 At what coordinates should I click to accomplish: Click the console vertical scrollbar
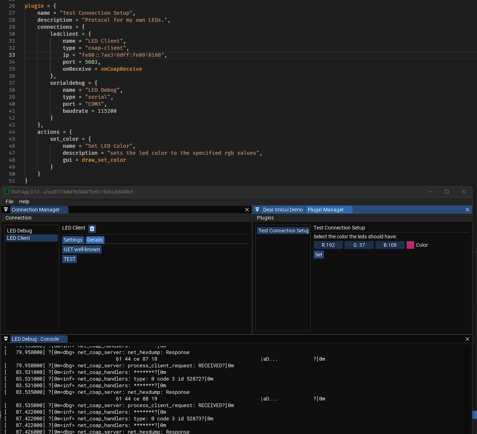pyautogui.click(x=467, y=389)
